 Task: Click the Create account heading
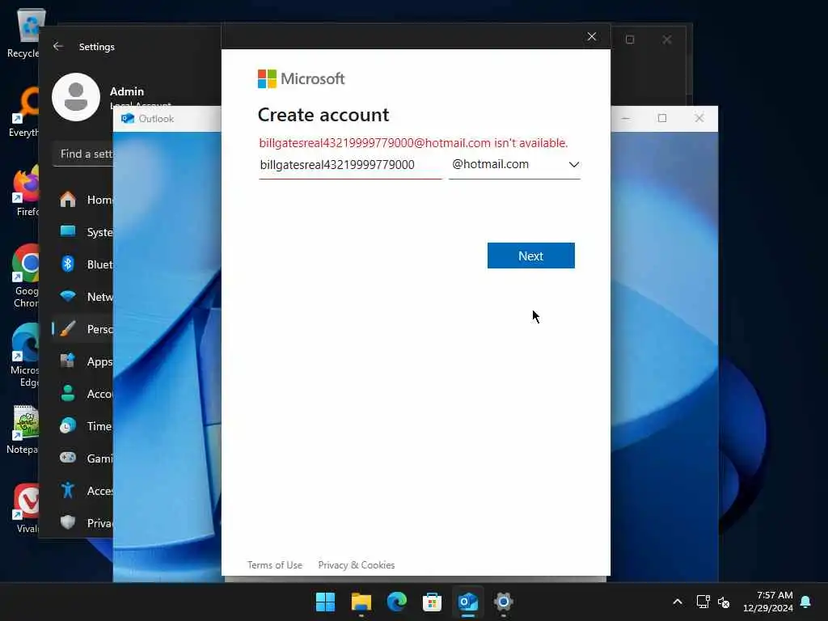[x=323, y=115]
